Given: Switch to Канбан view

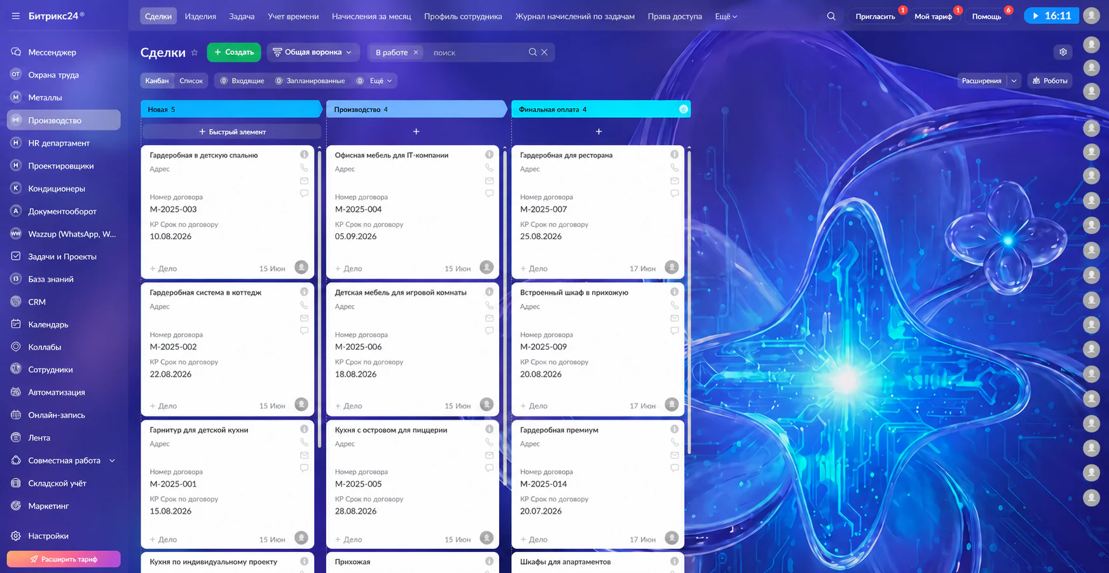Looking at the screenshot, I should (157, 81).
